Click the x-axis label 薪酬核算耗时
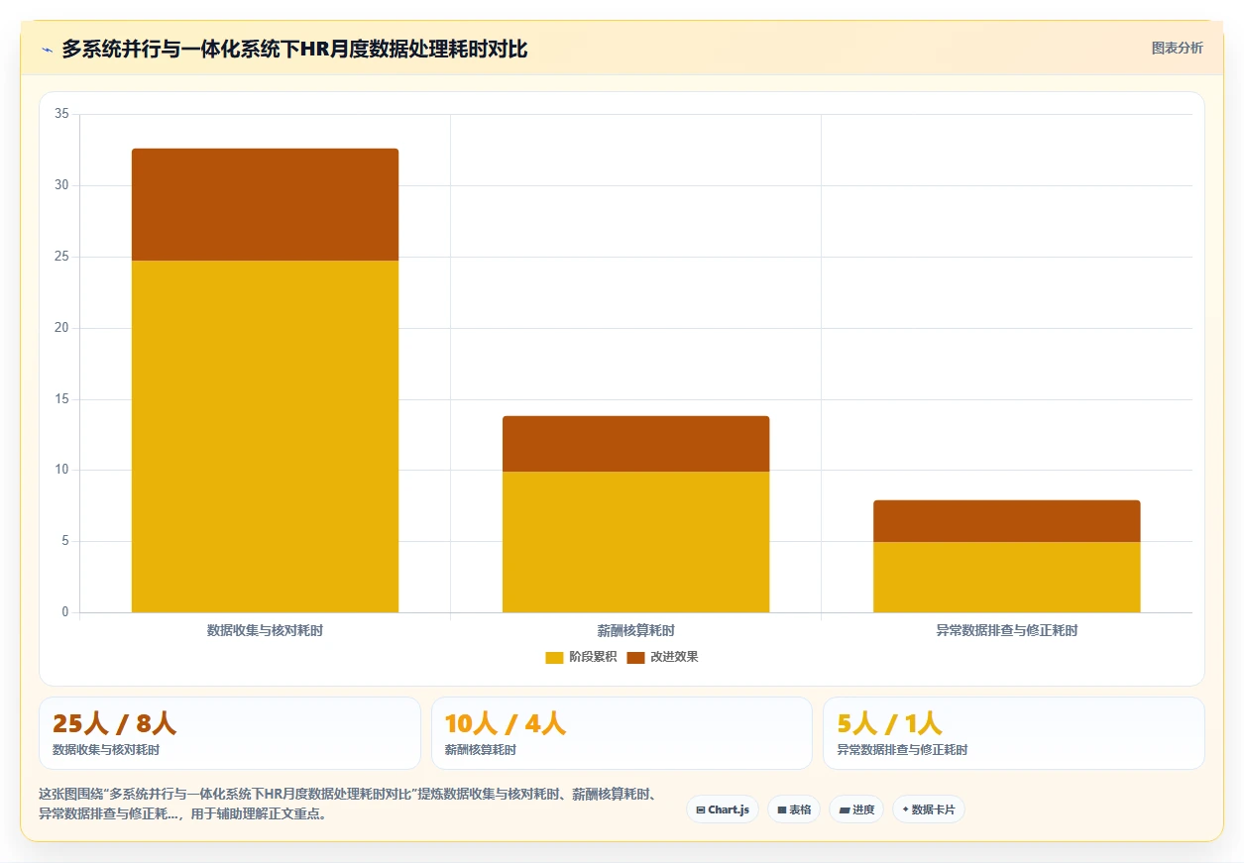The image size is (1244, 863). [635, 630]
